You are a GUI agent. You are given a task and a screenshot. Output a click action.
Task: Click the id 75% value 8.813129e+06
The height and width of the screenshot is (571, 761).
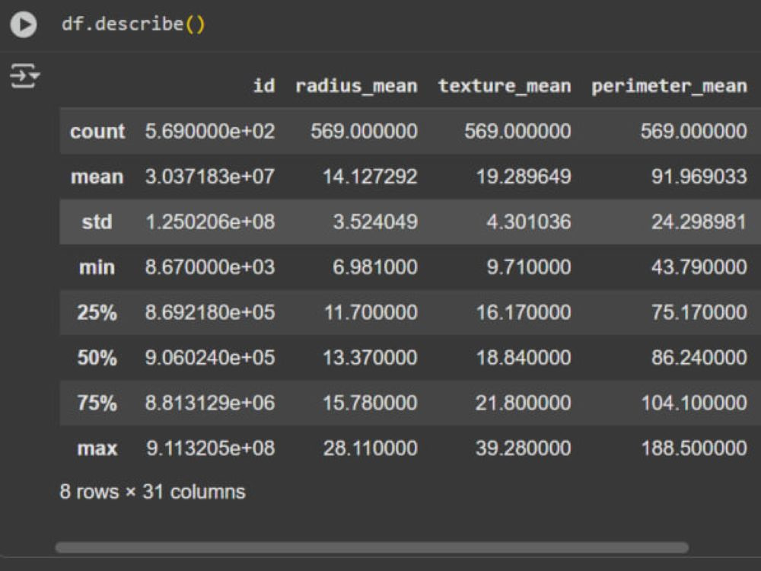pos(210,403)
